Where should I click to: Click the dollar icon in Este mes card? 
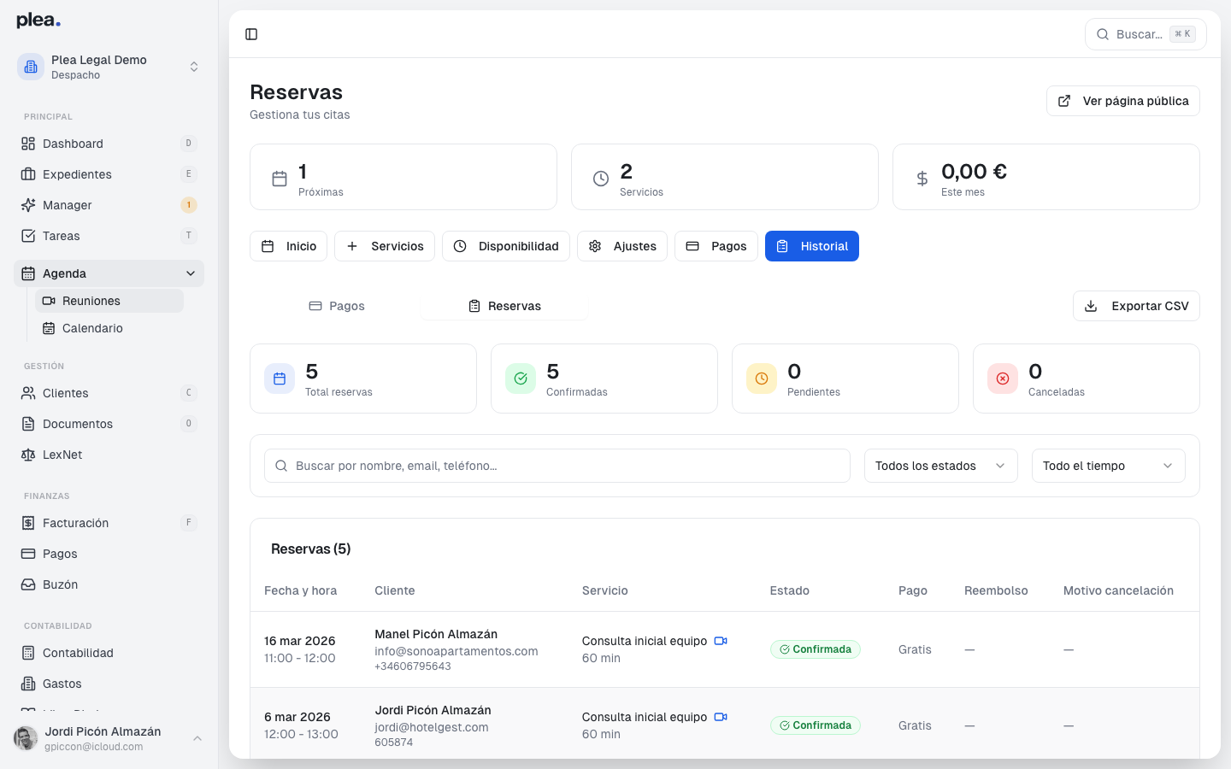922,179
